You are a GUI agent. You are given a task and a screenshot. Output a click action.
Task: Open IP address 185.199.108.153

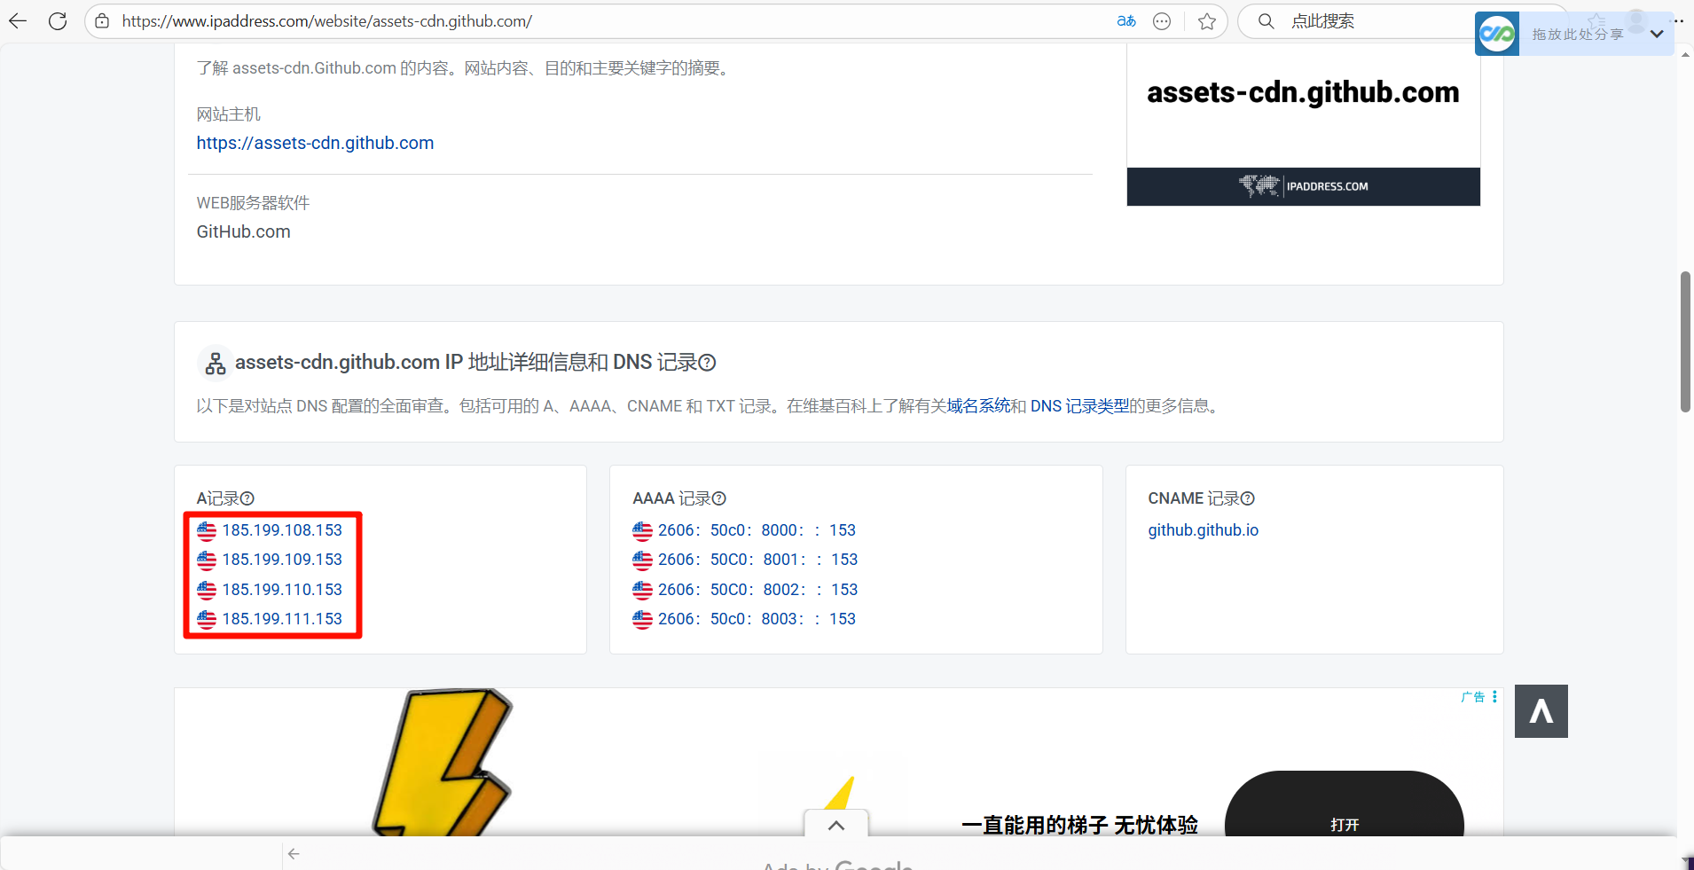[282, 530]
